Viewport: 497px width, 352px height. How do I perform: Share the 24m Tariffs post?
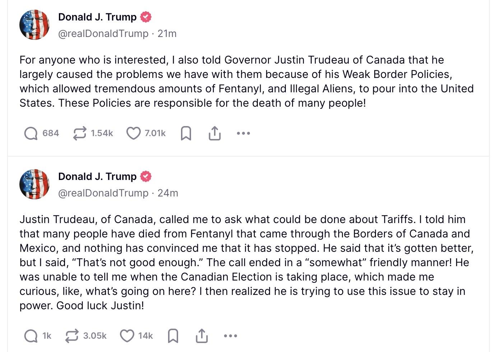point(202,336)
